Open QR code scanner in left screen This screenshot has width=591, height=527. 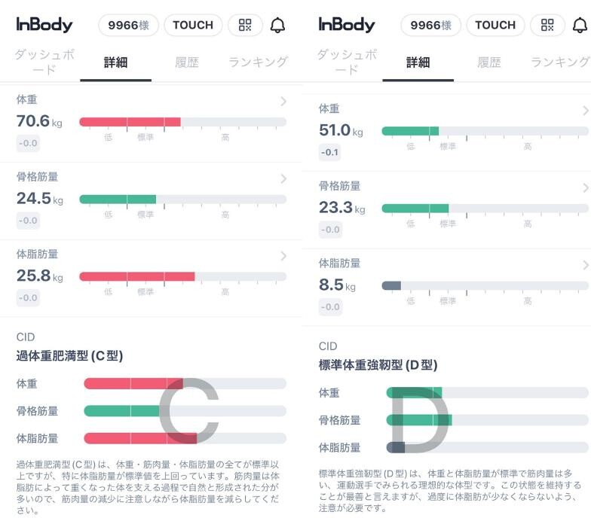pyautogui.click(x=245, y=25)
